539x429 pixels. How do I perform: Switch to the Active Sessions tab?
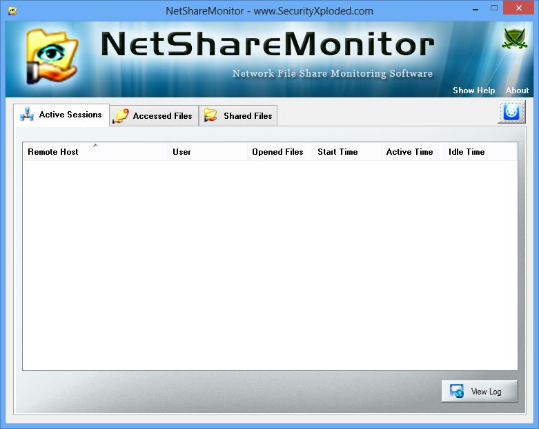61,115
